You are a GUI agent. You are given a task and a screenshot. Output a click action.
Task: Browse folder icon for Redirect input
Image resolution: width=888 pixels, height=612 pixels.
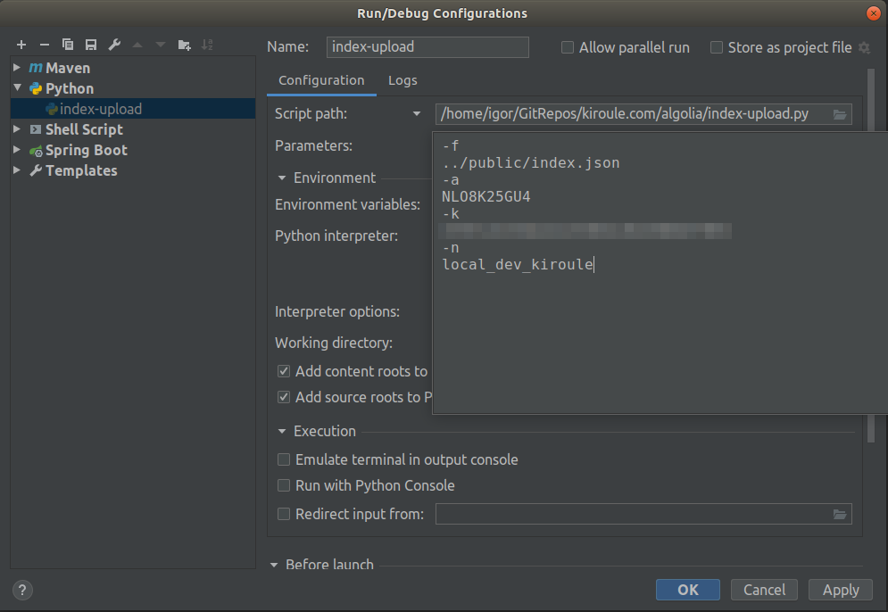[x=839, y=514]
